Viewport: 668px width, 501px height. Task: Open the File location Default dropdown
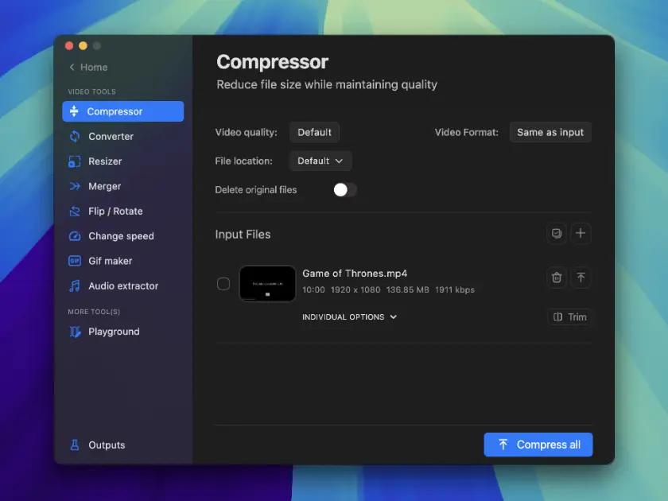tap(320, 161)
